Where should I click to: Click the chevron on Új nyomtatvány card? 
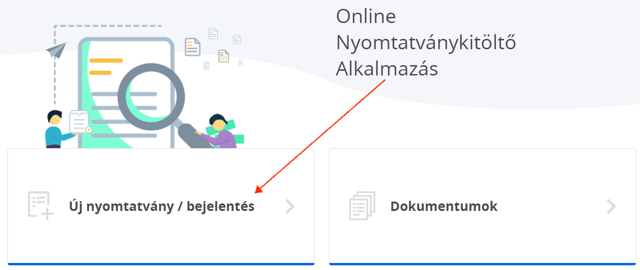[x=290, y=206]
